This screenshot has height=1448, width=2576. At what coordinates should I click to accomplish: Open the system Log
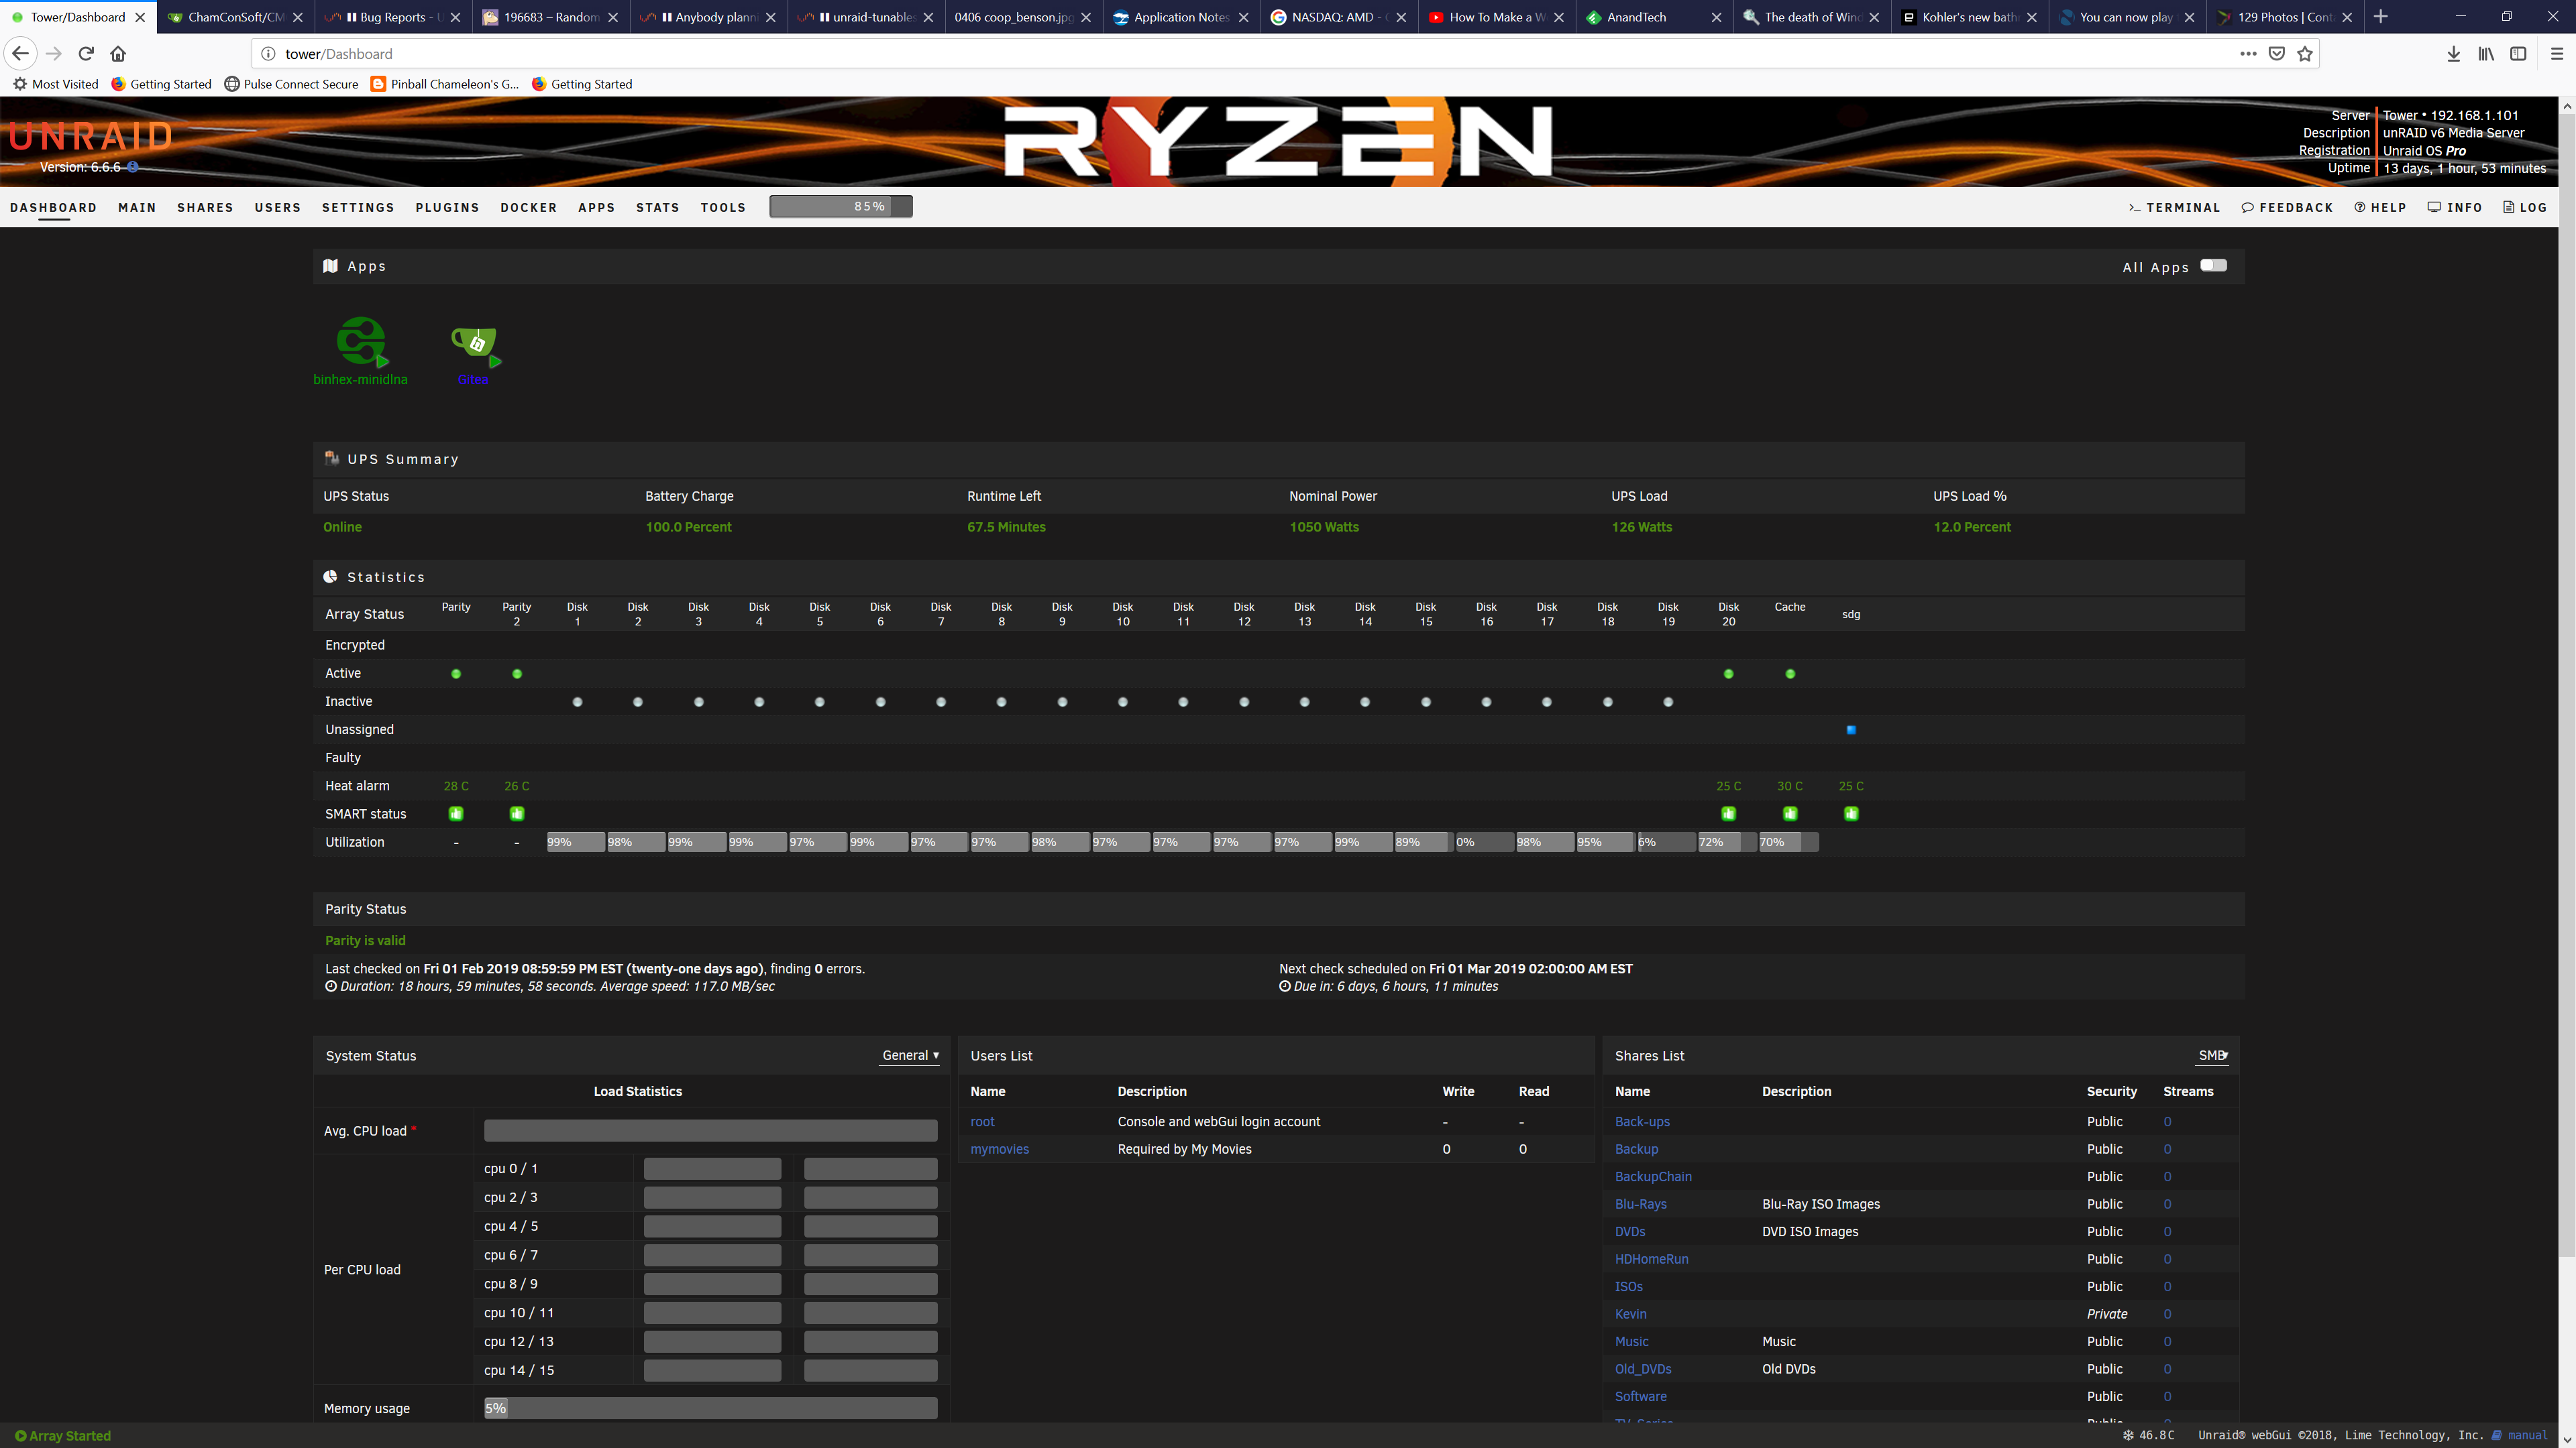(x=2525, y=208)
